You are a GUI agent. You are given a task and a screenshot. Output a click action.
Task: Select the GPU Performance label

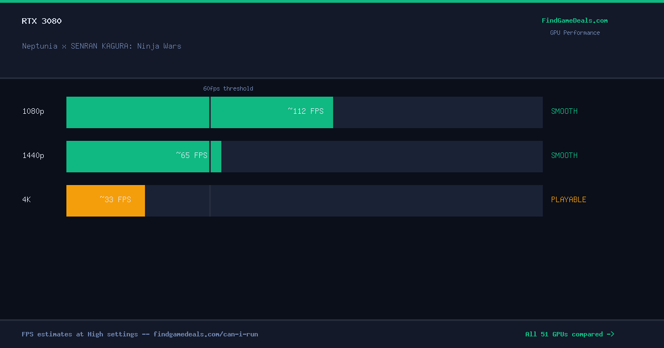pos(574,33)
